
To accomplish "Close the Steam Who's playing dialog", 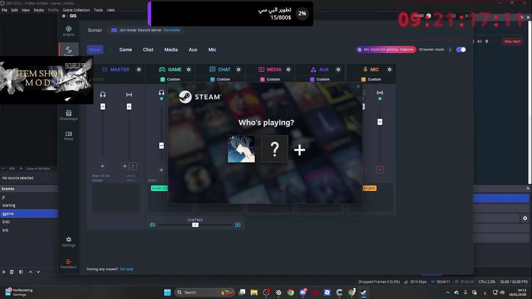I will 358,86.
